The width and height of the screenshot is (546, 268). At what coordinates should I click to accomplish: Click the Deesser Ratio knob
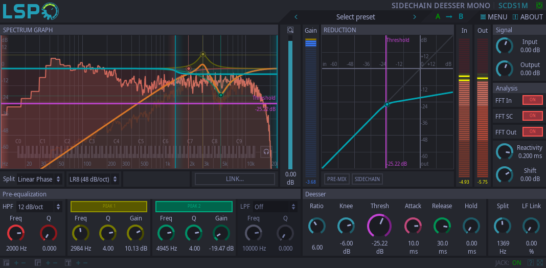[317, 226]
